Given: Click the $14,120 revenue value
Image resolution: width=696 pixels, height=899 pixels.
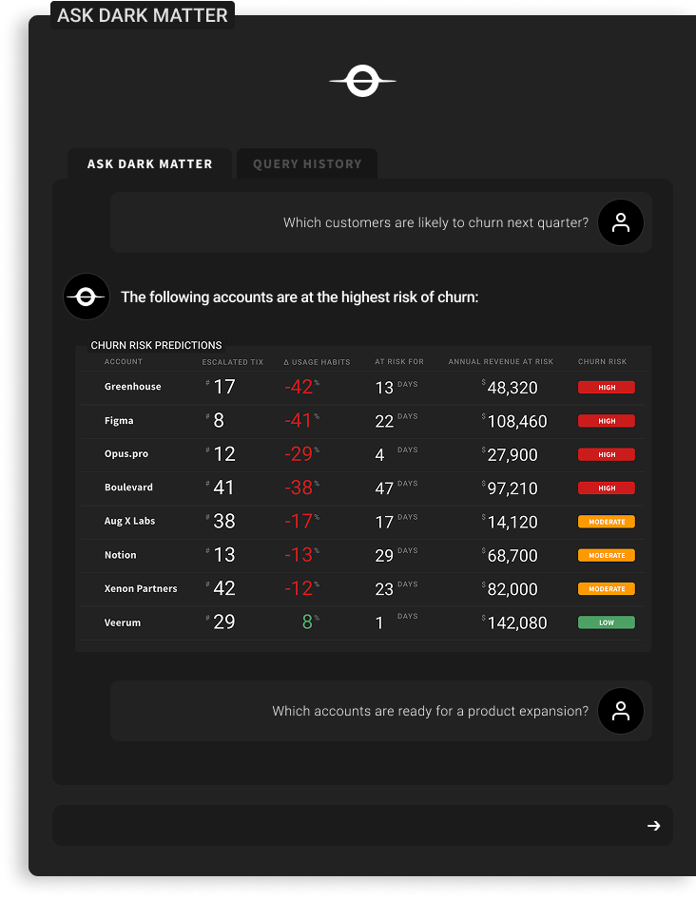Looking at the screenshot, I should click(x=510, y=522).
